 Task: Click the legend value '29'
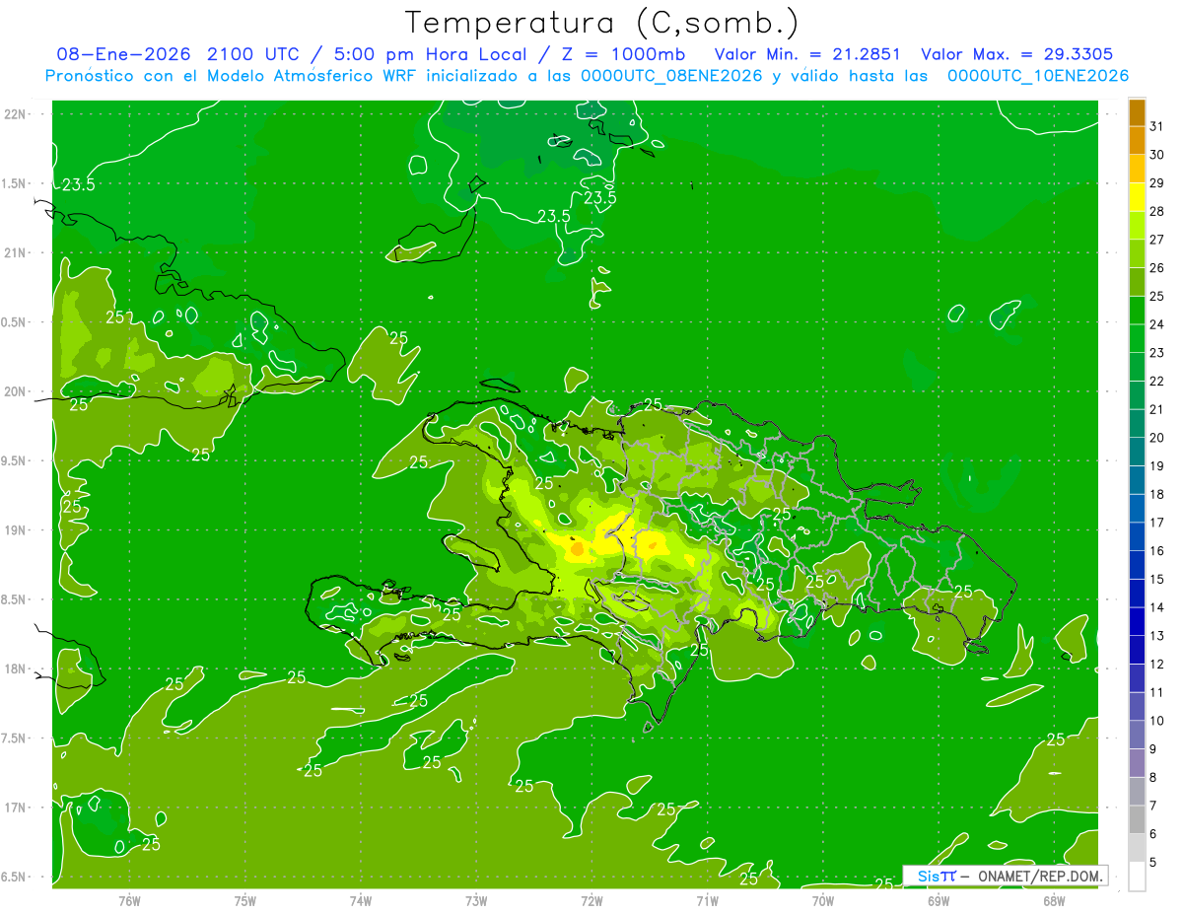pos(1157,182)
